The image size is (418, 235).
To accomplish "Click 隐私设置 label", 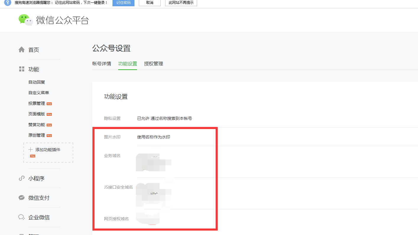I will click(x=112, y=118).
